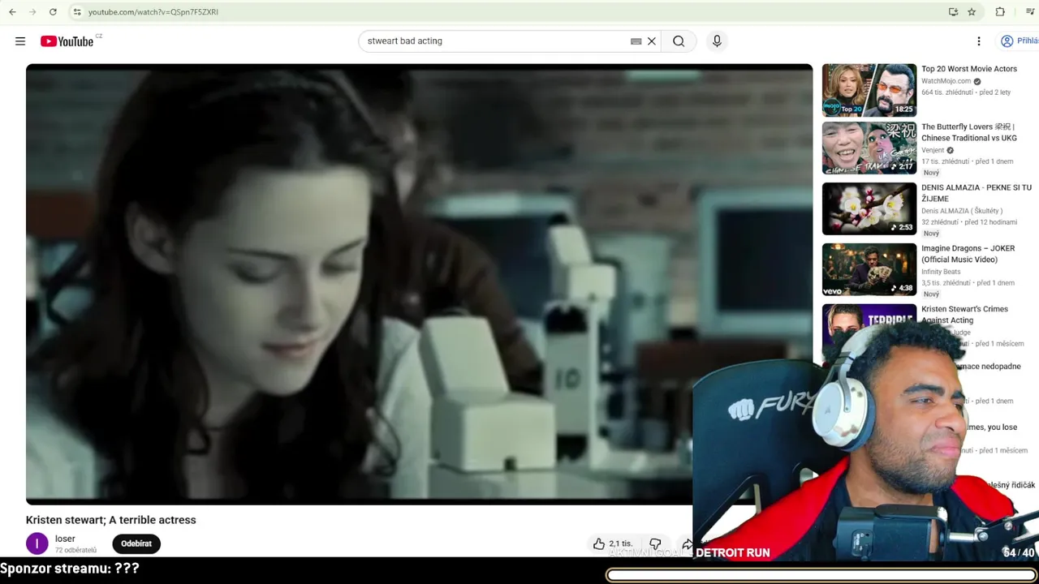Click the Infinity Beats channel name
The image size is (1039, 584).
(941, 272)
